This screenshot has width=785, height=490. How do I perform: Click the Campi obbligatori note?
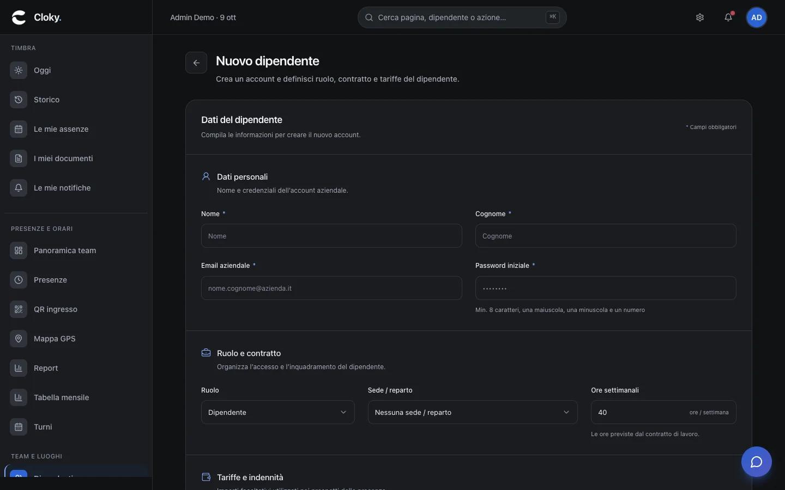click(x=711, y=127)
